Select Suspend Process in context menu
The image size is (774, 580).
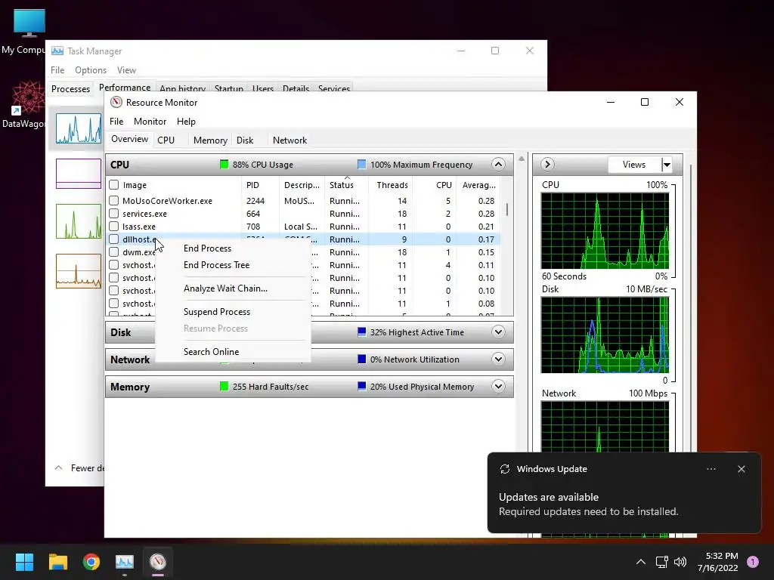pos(217,312)
